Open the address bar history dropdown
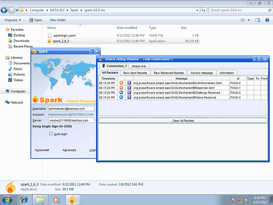Viewport: 273px width, 205px height. 197,10
